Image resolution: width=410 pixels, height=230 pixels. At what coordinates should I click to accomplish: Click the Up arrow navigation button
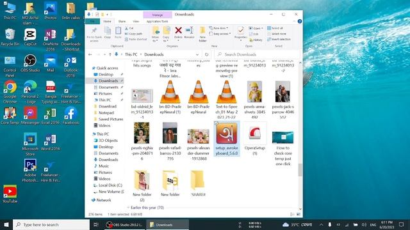(110, 54)
